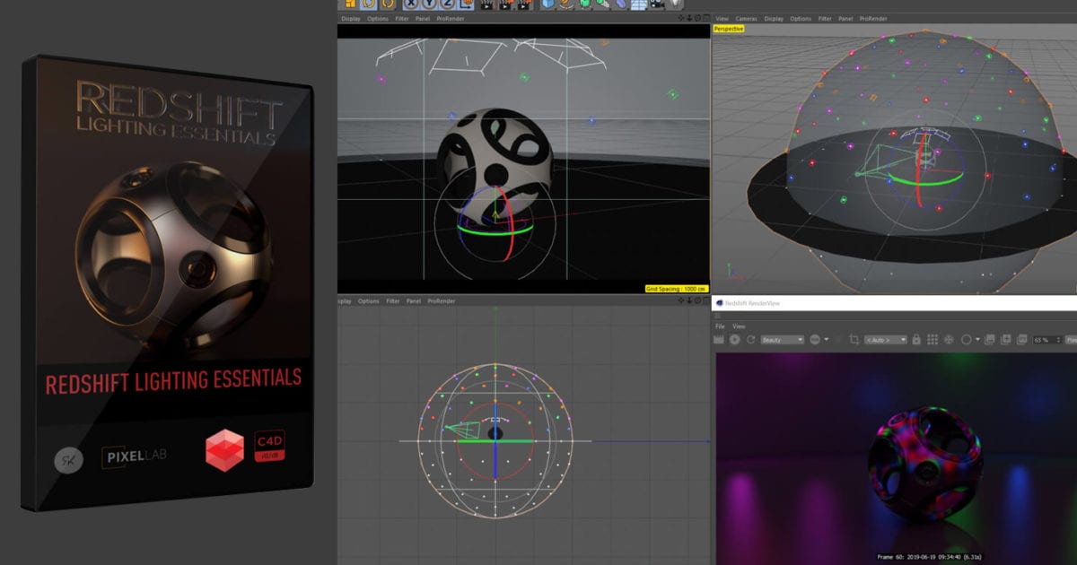Screen dimensions: 1077x565
Task: Open the Render Settings clapperboard icon
Action: tap(521, 6)
